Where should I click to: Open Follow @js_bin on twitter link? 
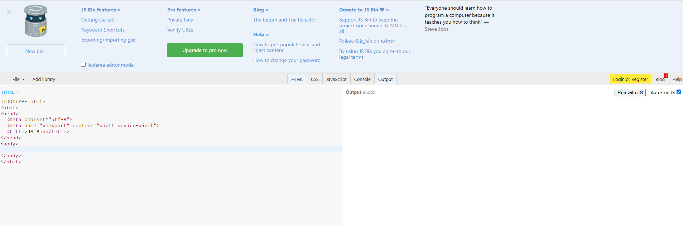coord(367,41)
